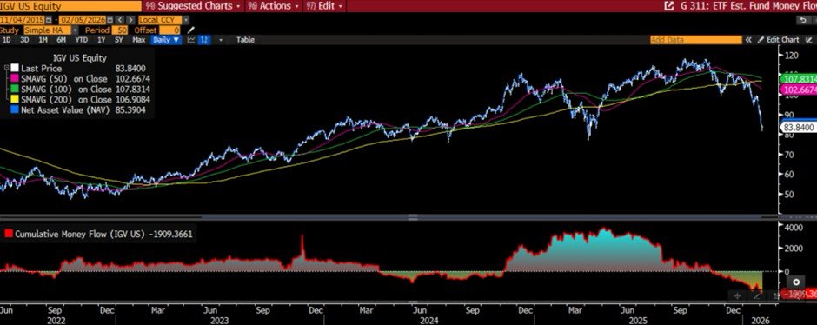Click the Local CCY currency field

pyautogui.click(x=160, y=20)
